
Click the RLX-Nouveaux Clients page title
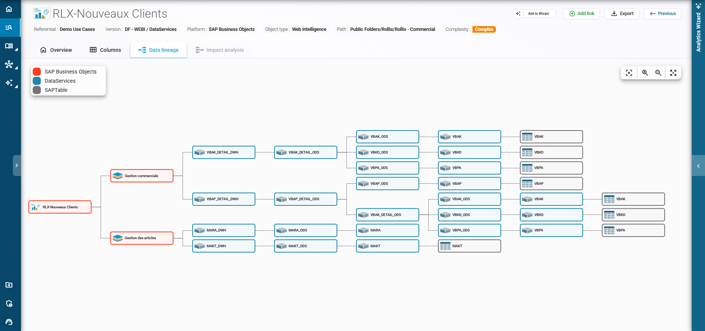(110, 14)
